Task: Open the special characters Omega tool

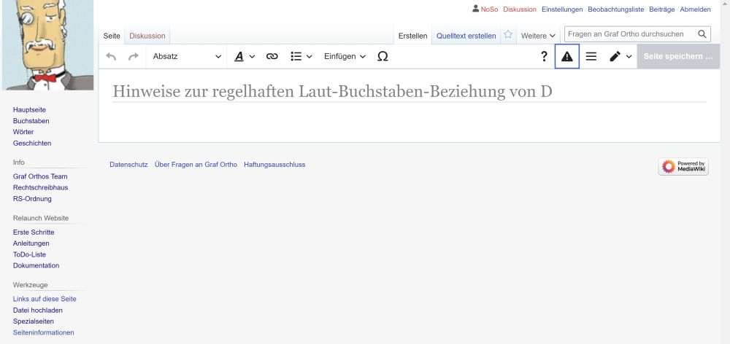Action: [383, 56]
